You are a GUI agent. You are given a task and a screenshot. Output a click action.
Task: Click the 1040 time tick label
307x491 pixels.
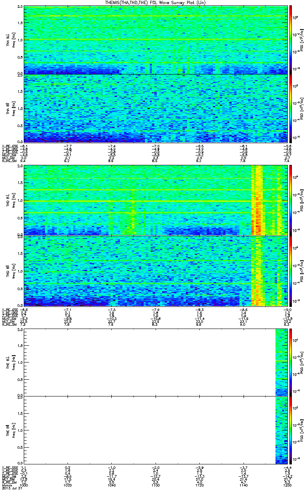click(112, 485)
